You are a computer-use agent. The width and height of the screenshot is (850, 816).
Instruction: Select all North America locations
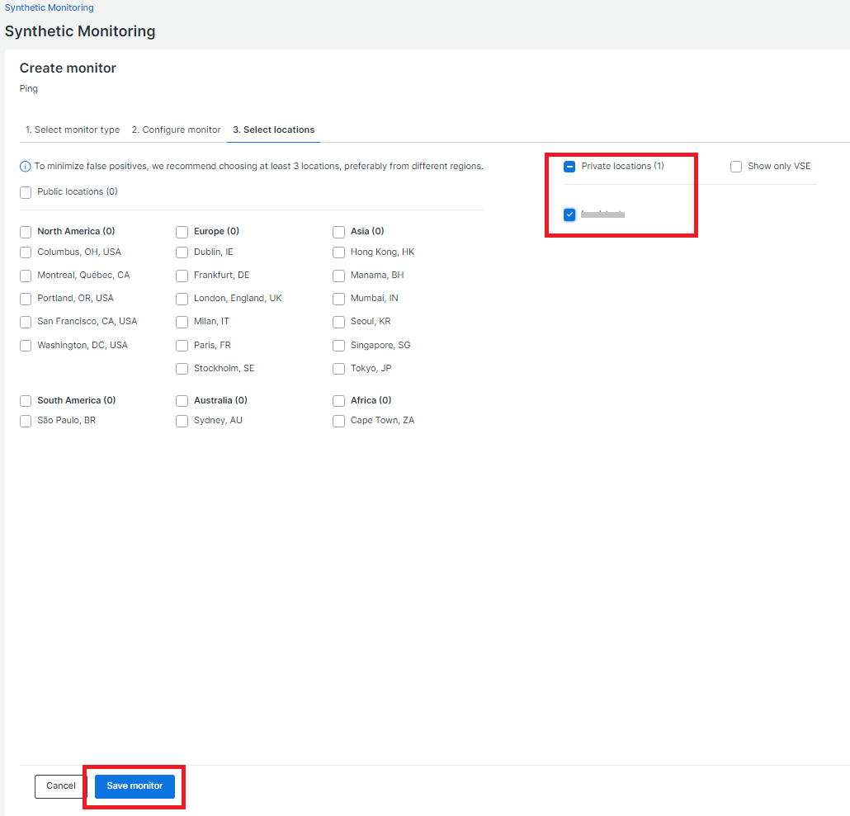pos(26,232)
